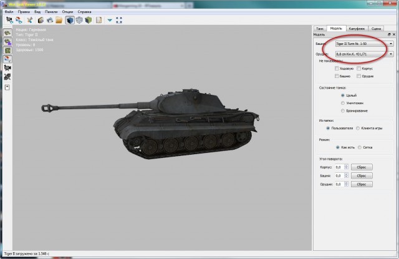Open the Справка menu
Viewport: 399px width, 259px height.
pos(85,12)
